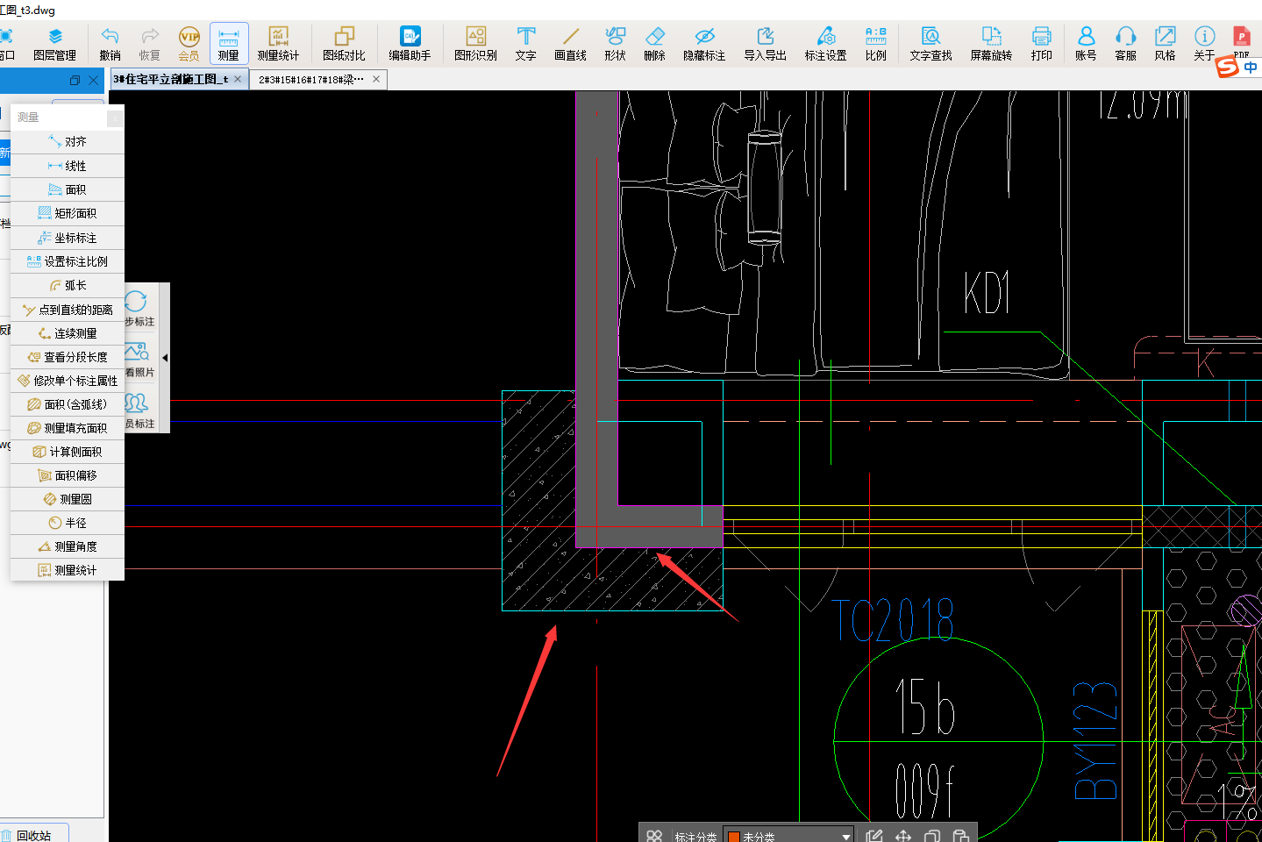Click the copy icon in bottom bar
Viewport: 1262px width, 842px height.
pyautogui.click(x=932, y=836)
